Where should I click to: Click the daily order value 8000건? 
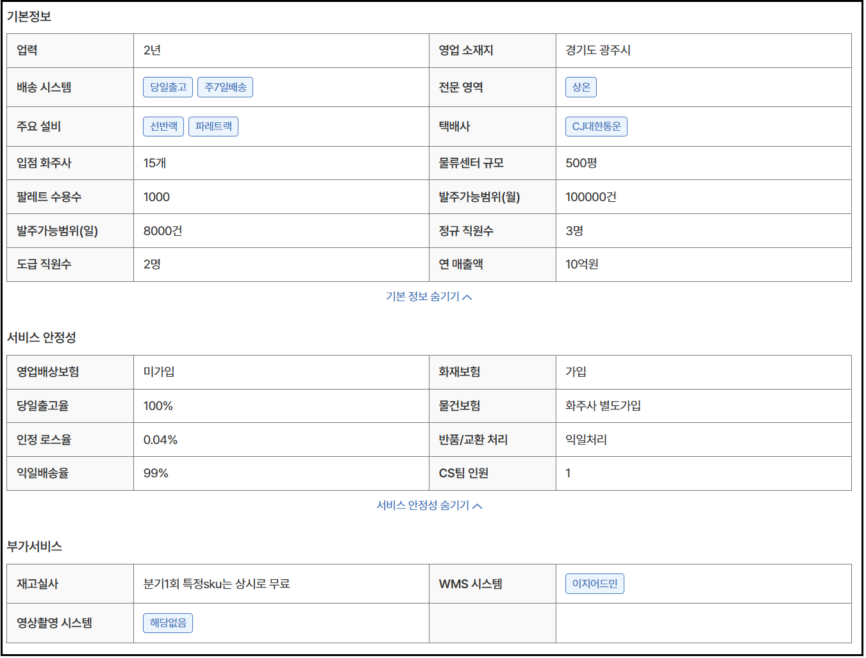[x=163, y=231]
